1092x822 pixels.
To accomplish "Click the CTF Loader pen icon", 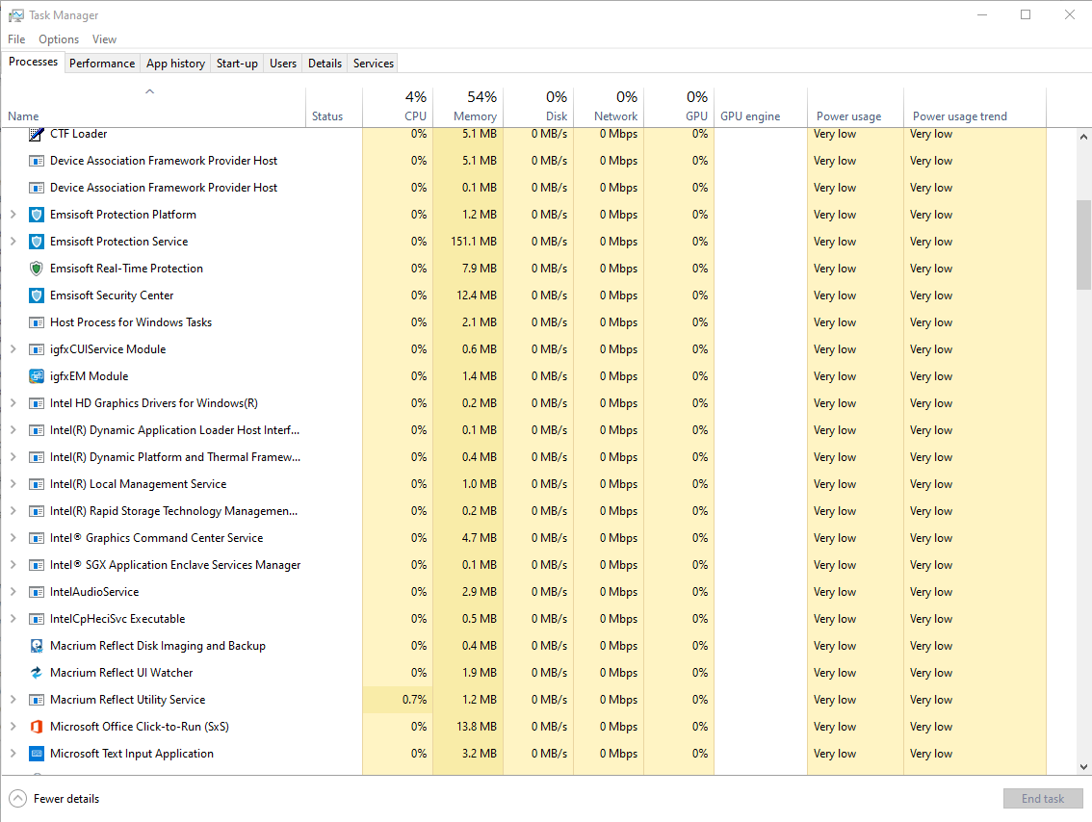I will (37, 134).
